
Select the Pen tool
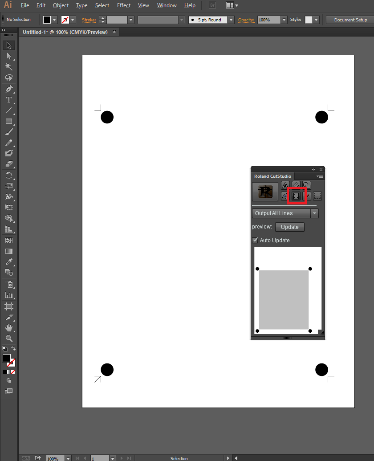coord(8,89)
